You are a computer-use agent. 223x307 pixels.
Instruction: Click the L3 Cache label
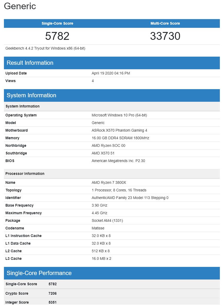pyautogui.click(x=14, y=259)
